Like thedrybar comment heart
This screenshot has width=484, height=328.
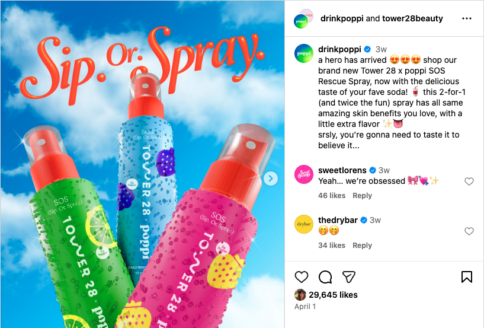click(x=469, y=231)
